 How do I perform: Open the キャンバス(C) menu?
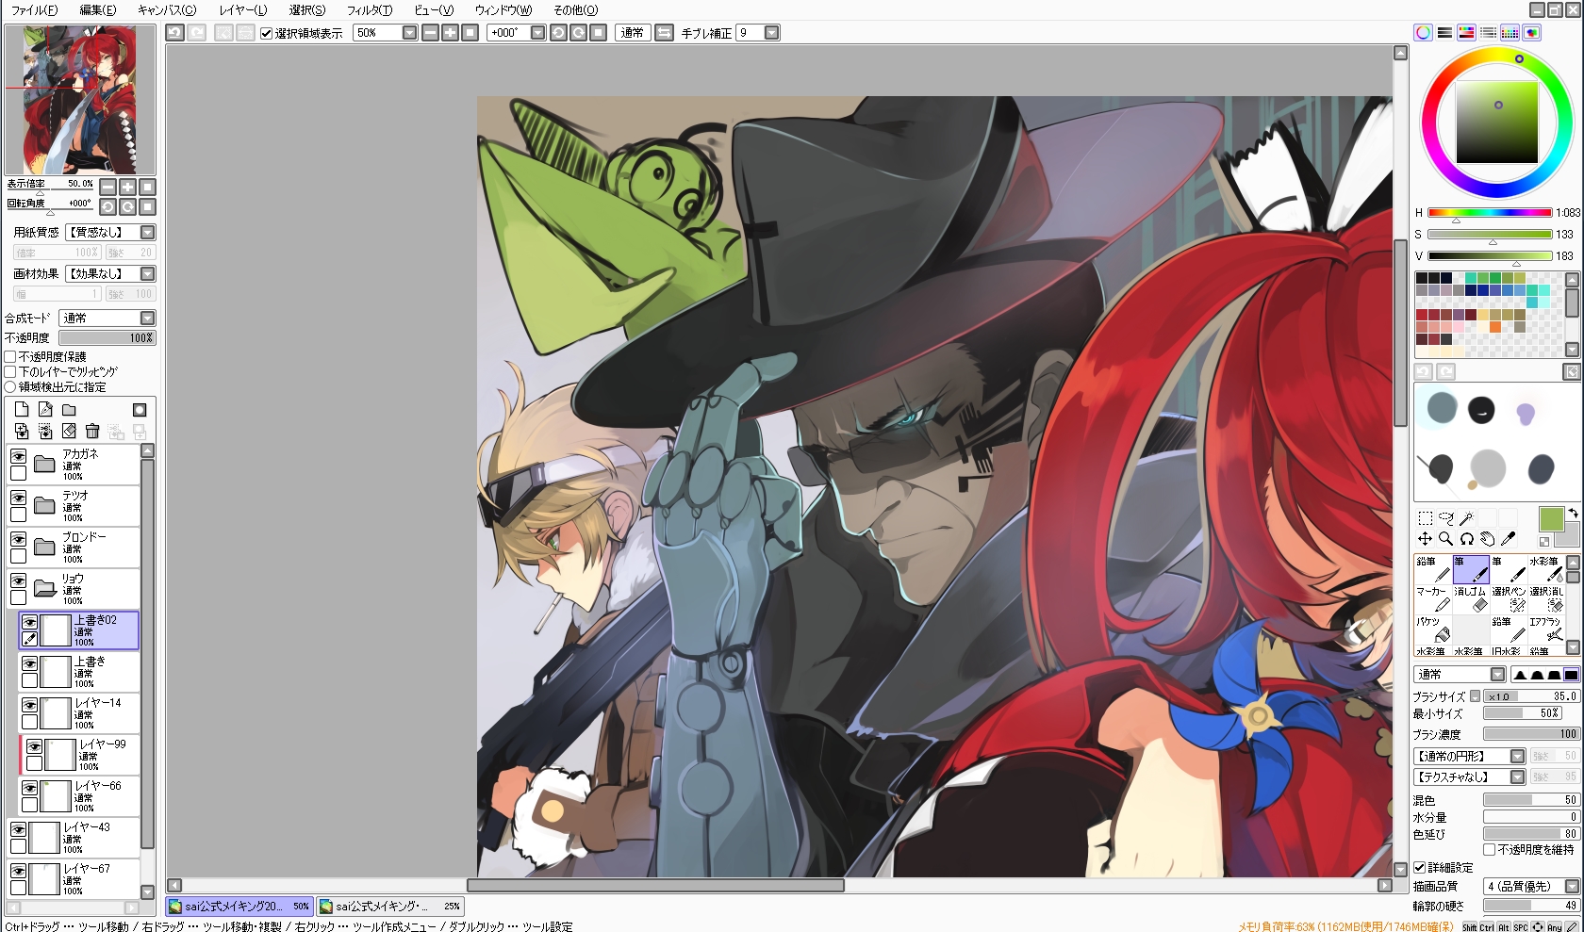pyautogui.click(x=167, y=10)
